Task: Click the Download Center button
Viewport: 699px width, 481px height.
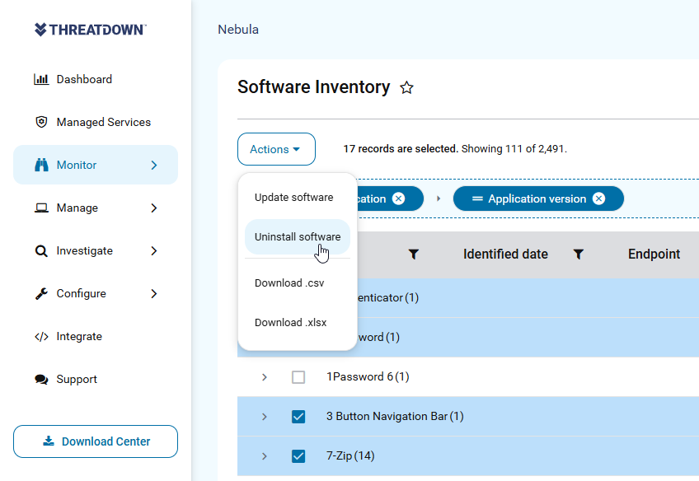Action: pos(96,441)
